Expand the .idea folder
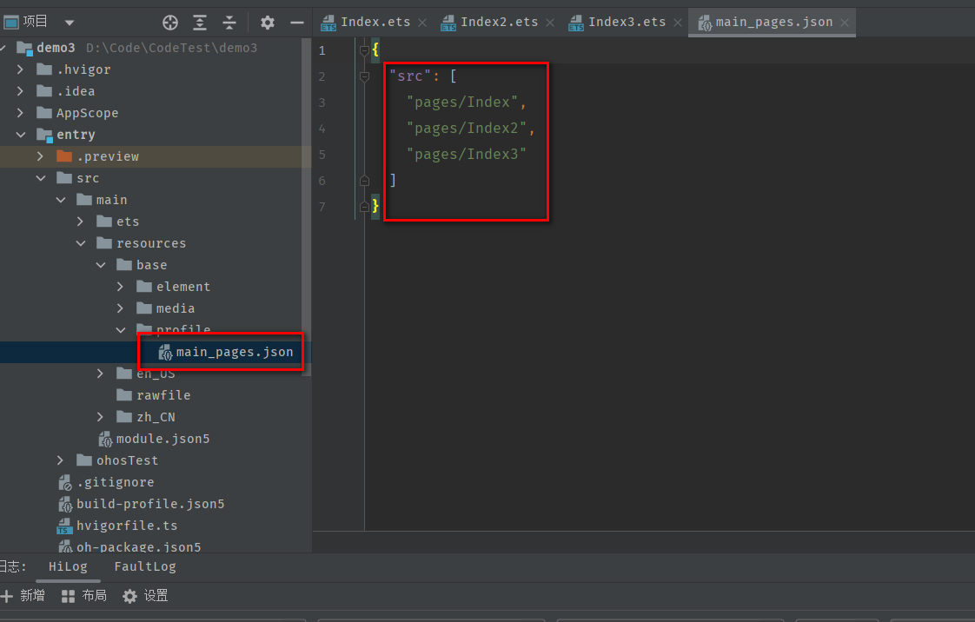The width and height of the screenshot is (975, 622). click(x=21, y=91)
